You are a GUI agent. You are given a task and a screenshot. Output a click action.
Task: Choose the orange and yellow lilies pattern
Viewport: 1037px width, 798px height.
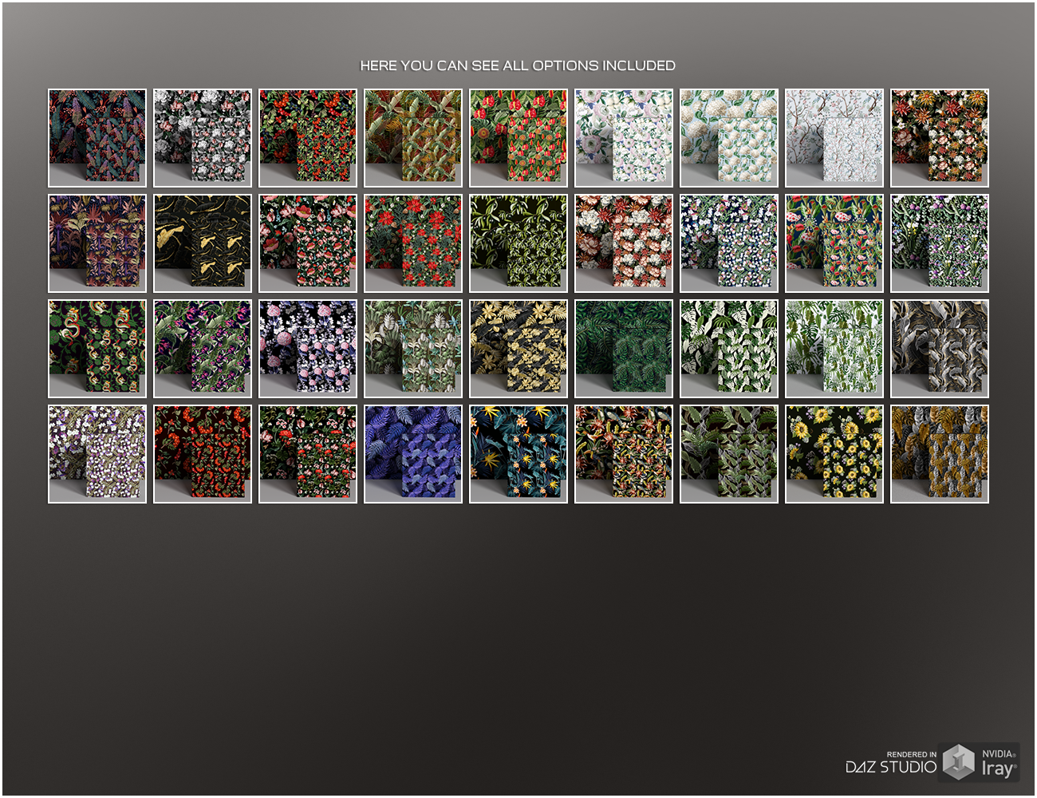[624, 454]
